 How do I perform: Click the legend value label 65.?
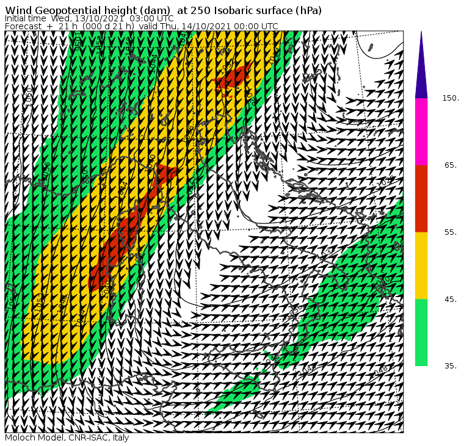coord(451,165)
